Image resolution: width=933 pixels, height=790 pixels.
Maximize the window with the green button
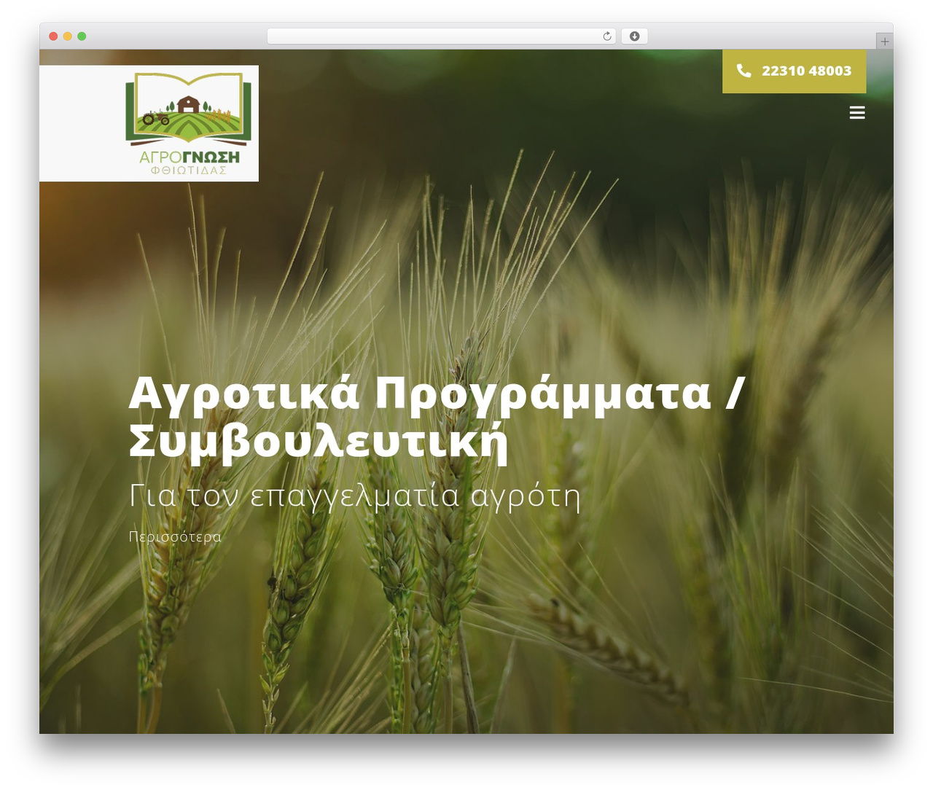click(82, 36)
